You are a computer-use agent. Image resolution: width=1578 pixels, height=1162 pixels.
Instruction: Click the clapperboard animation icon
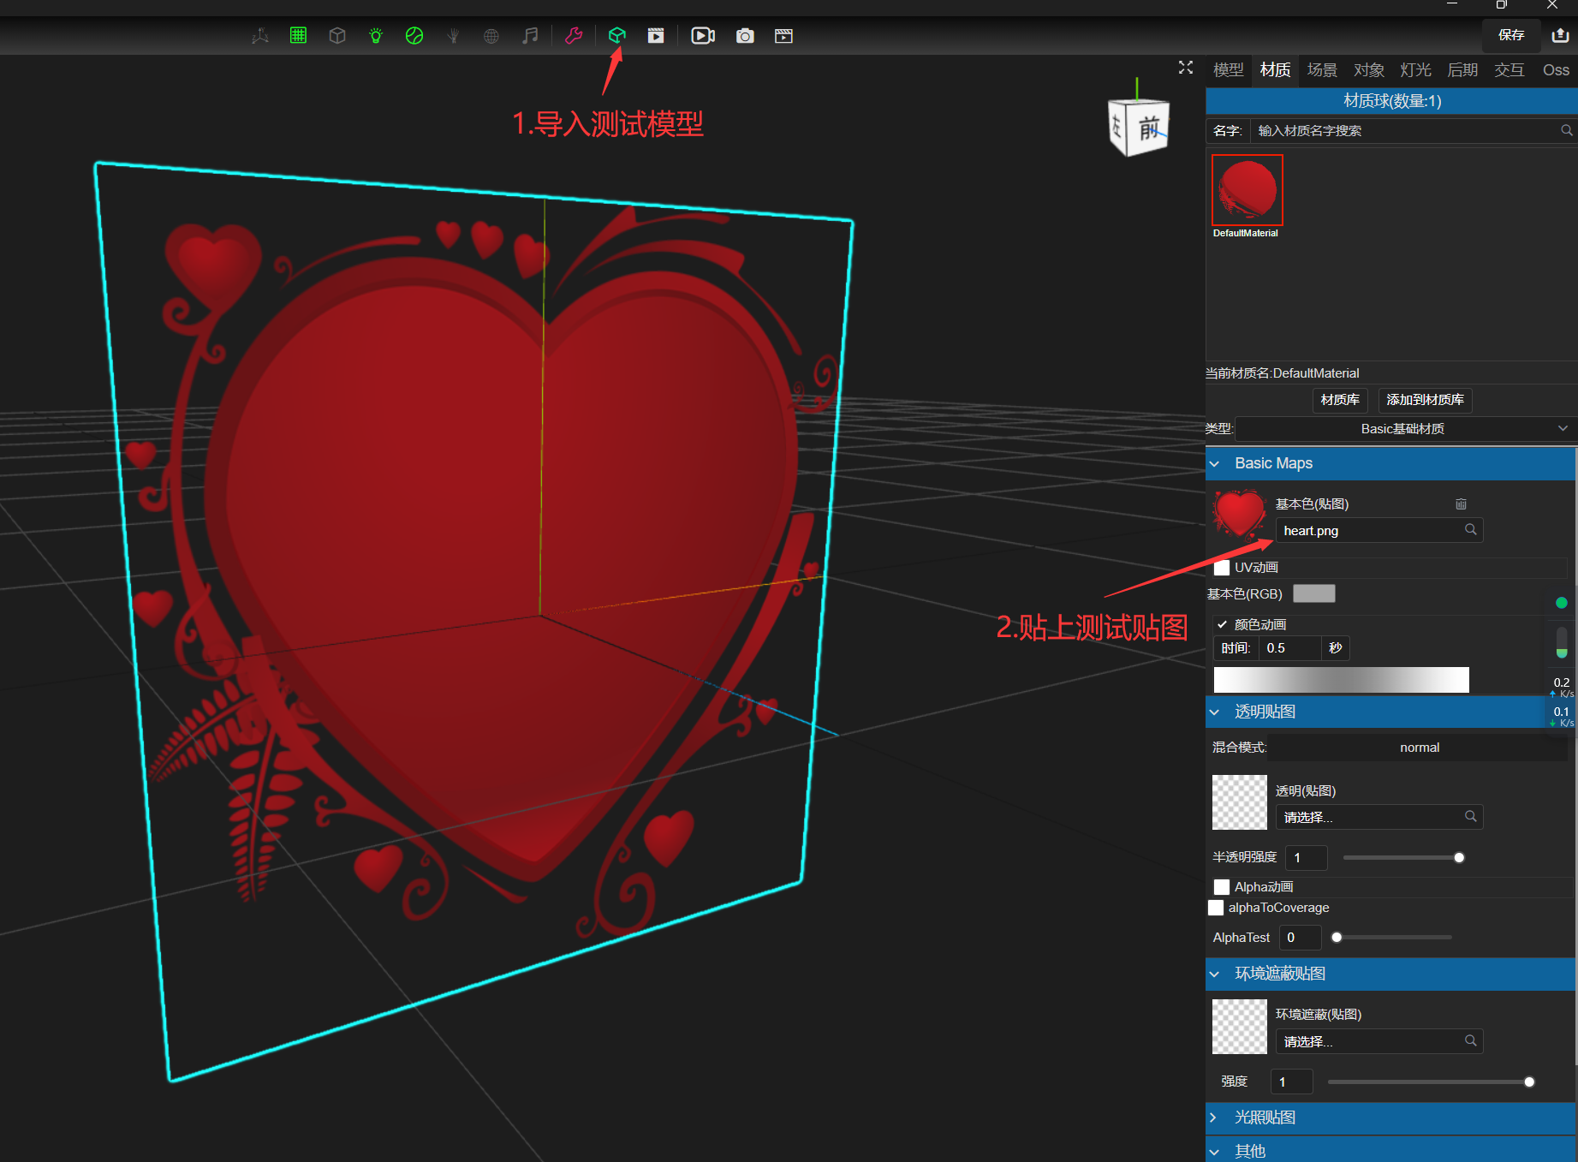coord(783,36)
